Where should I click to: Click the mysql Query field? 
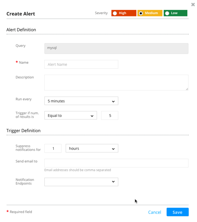click(x=116, y=48)
